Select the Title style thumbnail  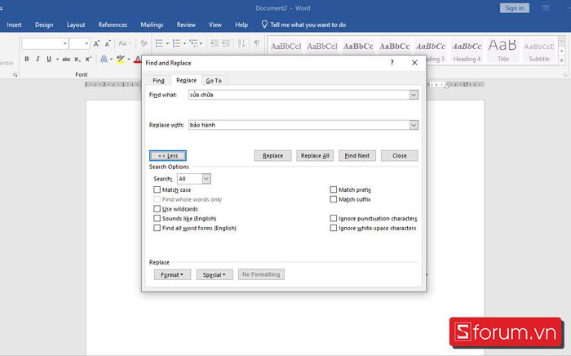(x=503, y=51)
